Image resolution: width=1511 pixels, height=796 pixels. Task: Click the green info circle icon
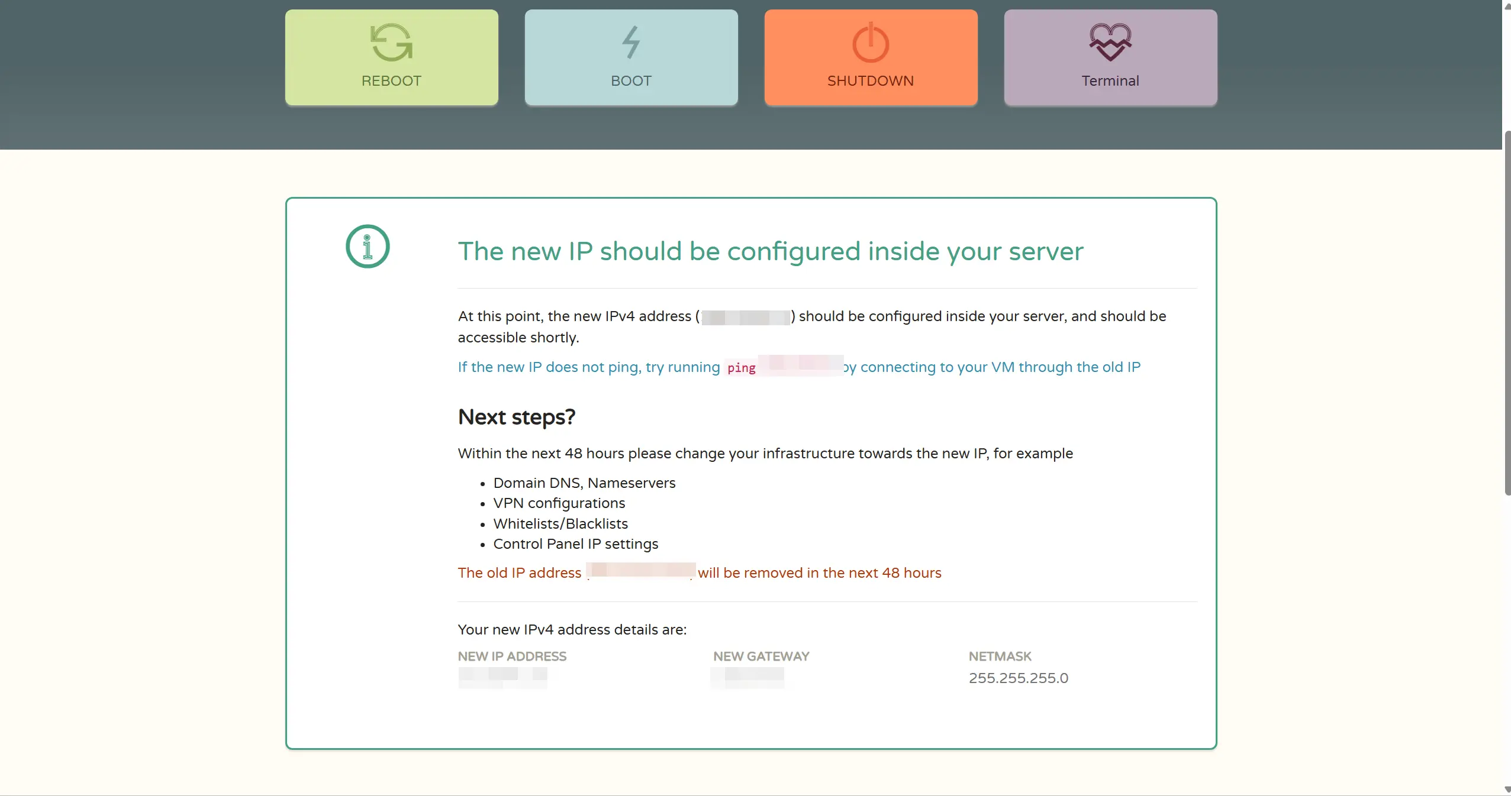[x=368, y=247]
